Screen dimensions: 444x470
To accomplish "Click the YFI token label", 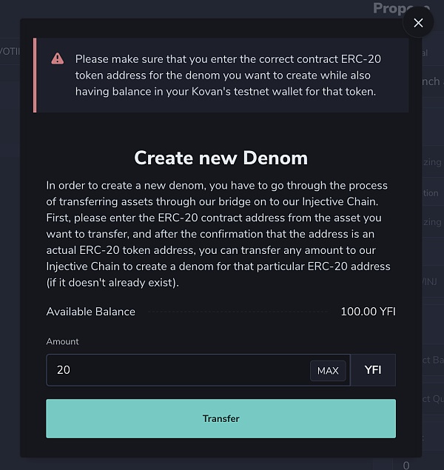I will [373, 370].
